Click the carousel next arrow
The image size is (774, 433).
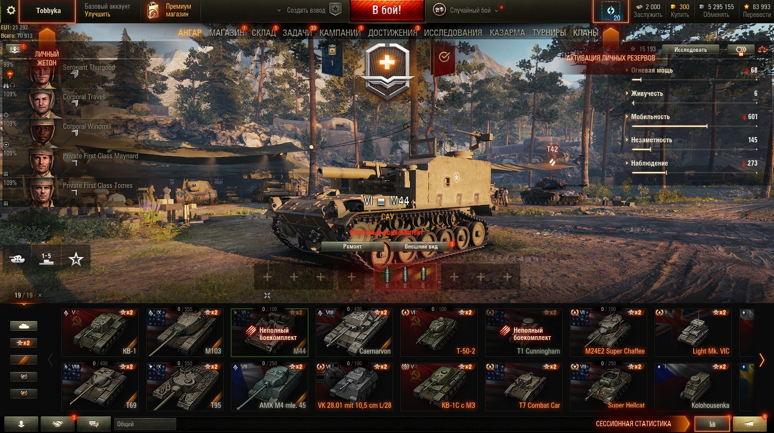point(762,360)
